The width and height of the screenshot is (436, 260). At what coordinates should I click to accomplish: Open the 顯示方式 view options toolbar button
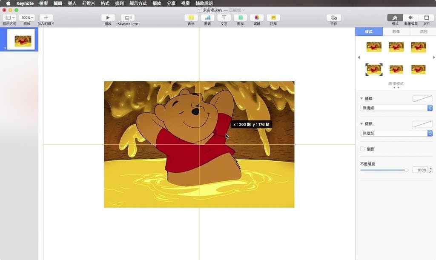coord(9,17)
